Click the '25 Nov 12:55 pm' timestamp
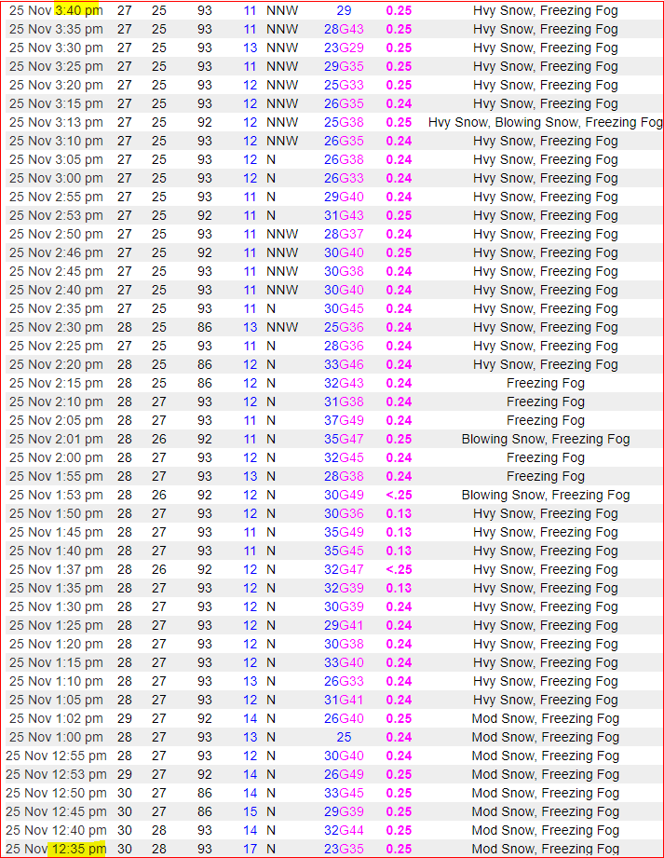Viewport: 664px width, 858px height. click(x=56, y=756)
